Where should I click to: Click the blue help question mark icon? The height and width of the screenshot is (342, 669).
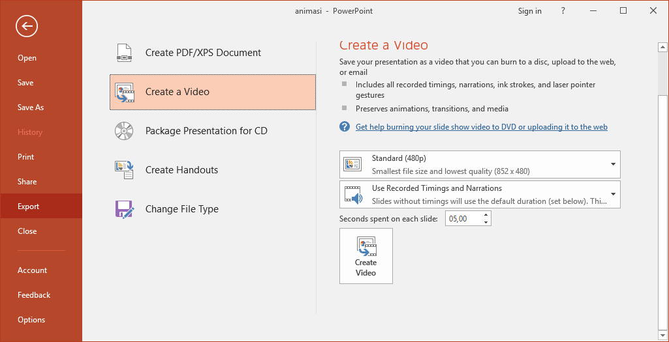345,127
